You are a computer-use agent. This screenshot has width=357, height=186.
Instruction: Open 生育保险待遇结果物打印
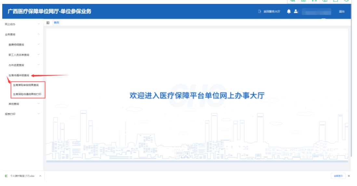(27, 94)
